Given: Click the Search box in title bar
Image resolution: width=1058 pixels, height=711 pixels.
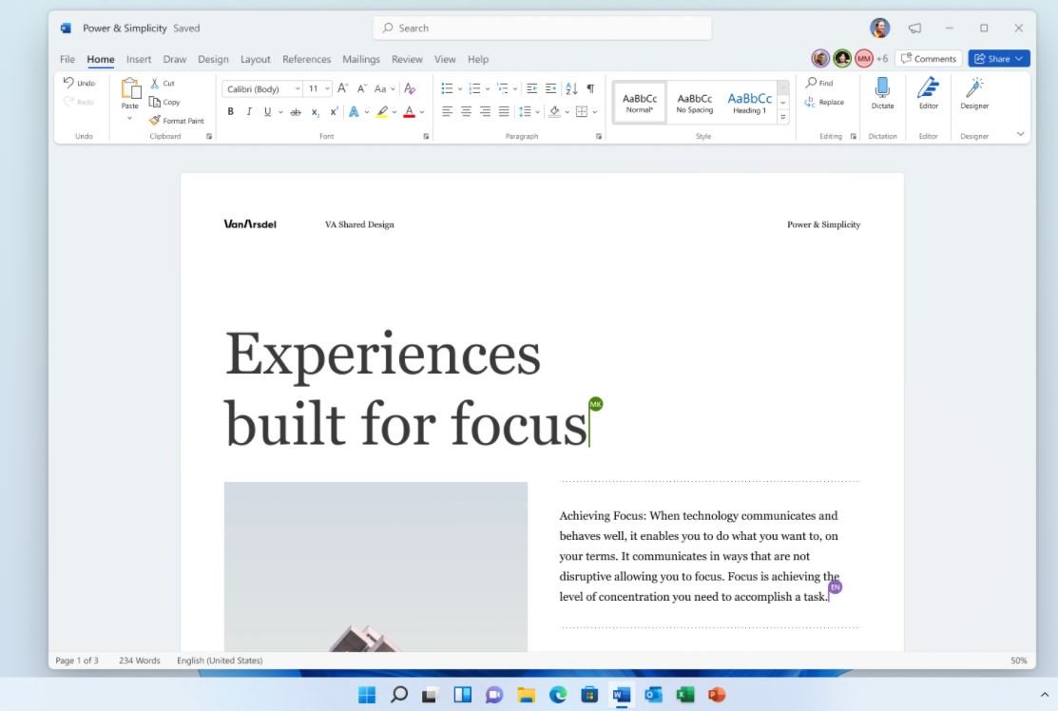Looking at the screenshot, I should [542, 29].
